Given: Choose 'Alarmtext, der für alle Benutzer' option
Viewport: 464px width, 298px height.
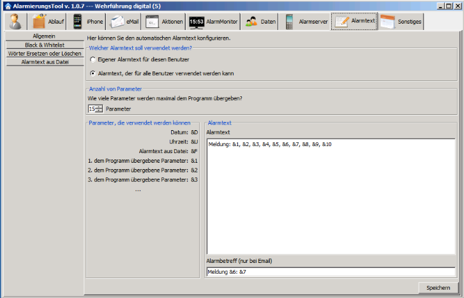Looking at the screenshot, I should point(93,73).
